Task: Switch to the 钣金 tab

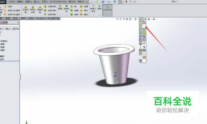Action: 16,18
